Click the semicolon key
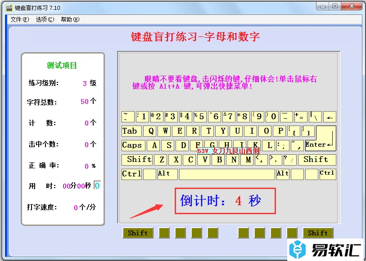The width and height of the screenshot is (366, 261). click(x=283, y=145)
